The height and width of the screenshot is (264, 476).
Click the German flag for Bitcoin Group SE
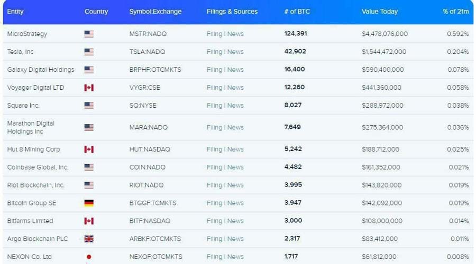tap(89, 203)
